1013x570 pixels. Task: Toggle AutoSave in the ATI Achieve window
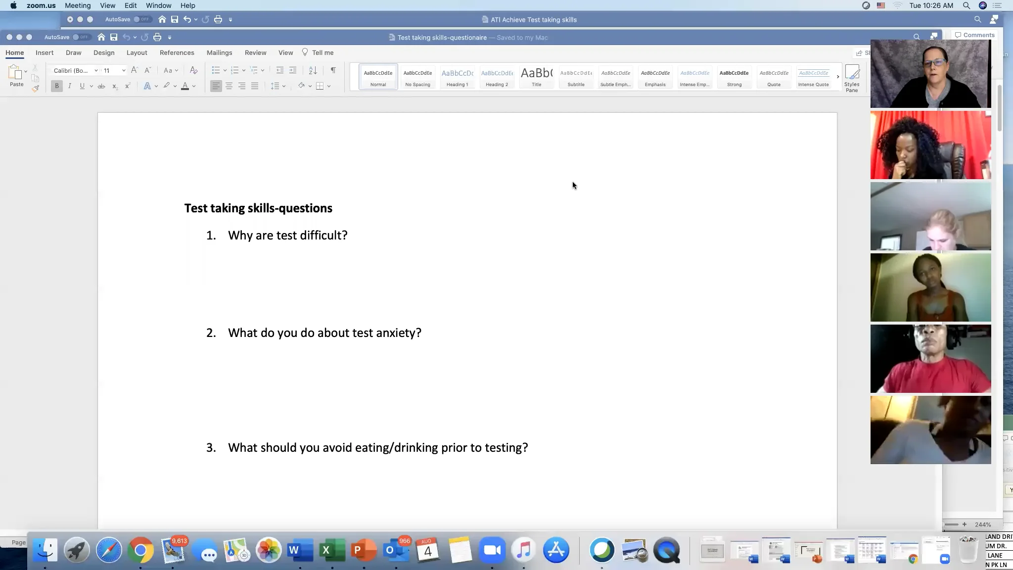[142, 19]
